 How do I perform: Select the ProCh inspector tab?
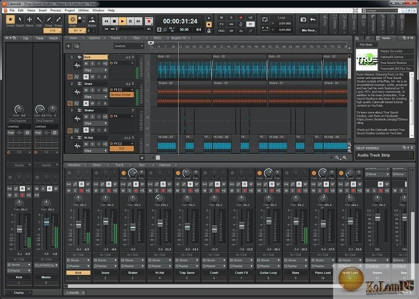click(x=53, y=38)
